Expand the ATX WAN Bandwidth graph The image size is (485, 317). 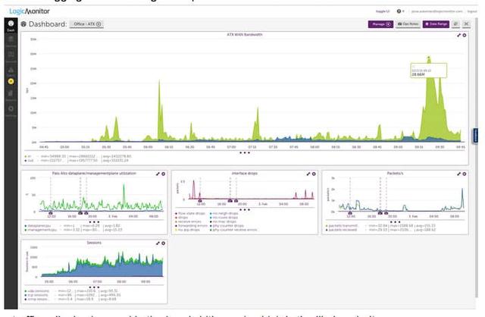click(458, 36)
